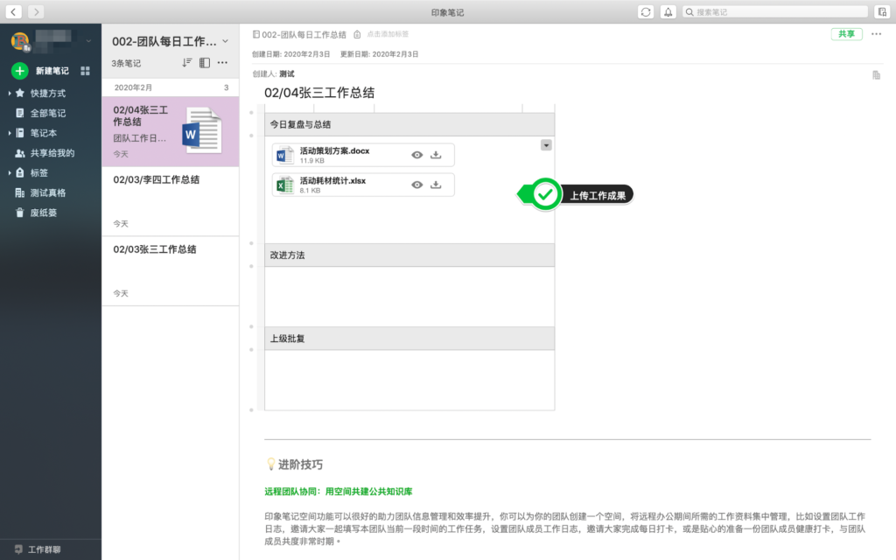
Task: Open the notifications bell icon
Action: pos(668,11)
